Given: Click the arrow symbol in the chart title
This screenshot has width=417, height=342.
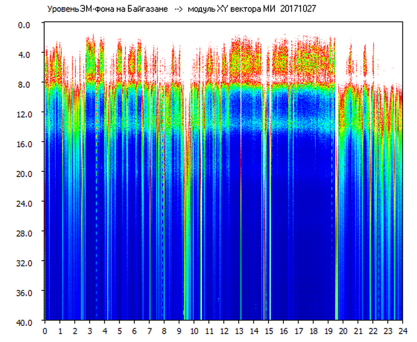Looking at the screenshot, I should tap(178, 9).
